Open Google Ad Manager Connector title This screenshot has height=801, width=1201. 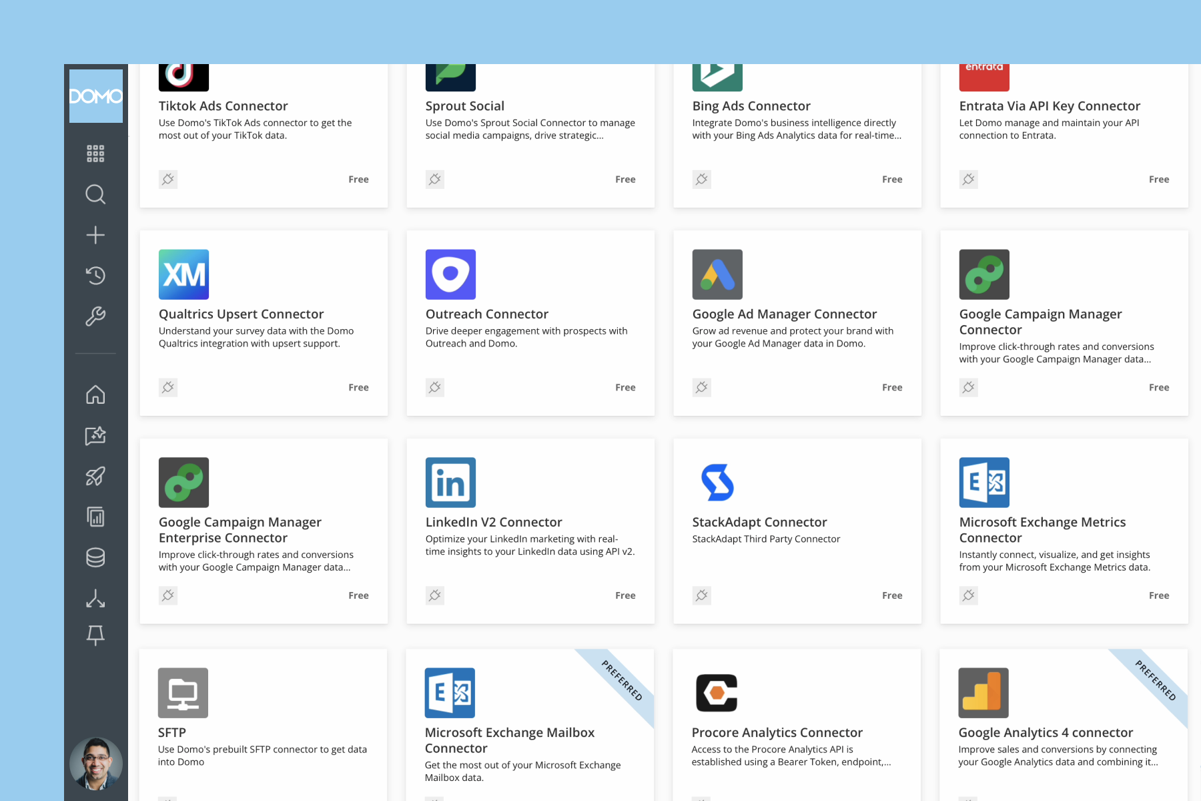[x=785, y=314]
